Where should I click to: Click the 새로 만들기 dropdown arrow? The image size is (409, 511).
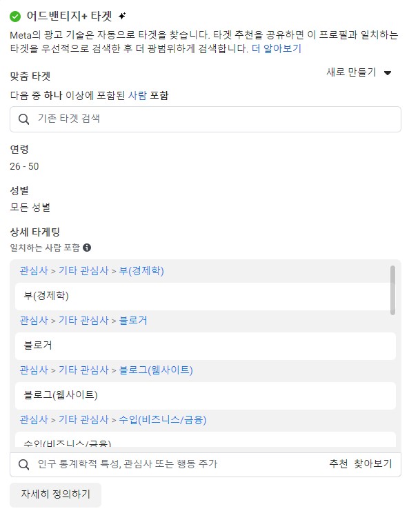tap(388, 72)
